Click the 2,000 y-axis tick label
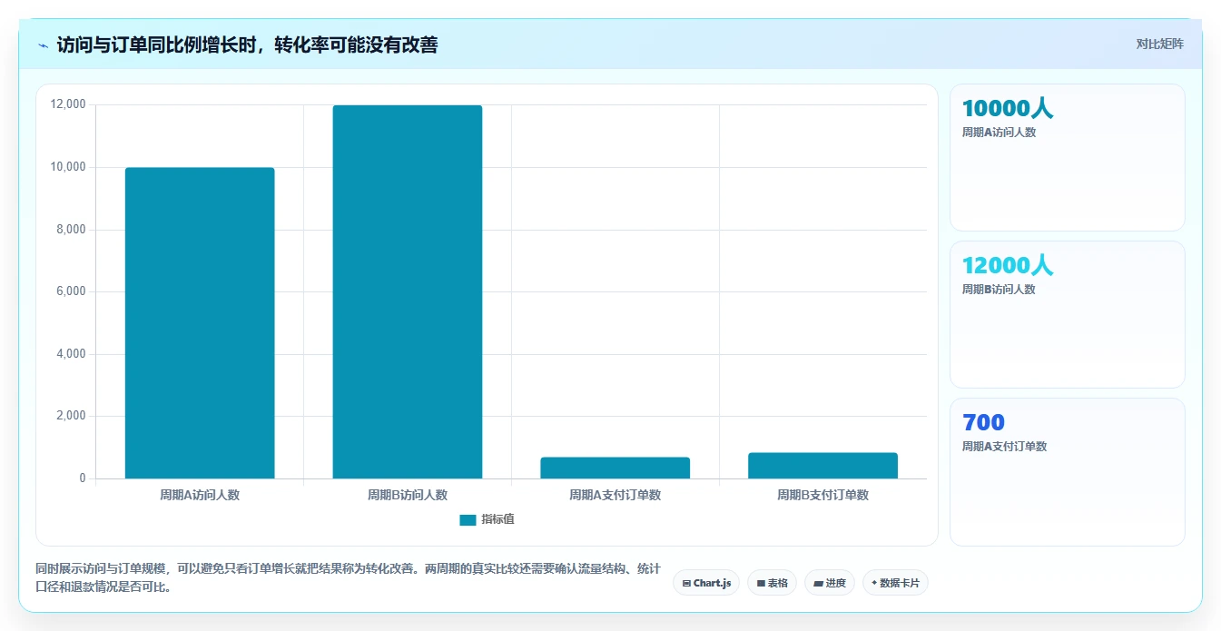Viewport: 1221px width, 631px height. pos(71,416)
